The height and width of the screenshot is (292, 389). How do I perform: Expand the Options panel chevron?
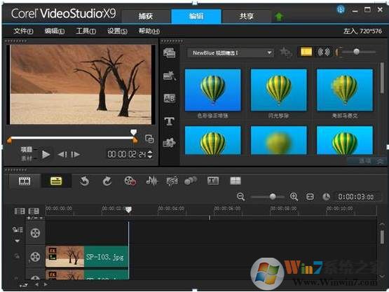point(380,161)
